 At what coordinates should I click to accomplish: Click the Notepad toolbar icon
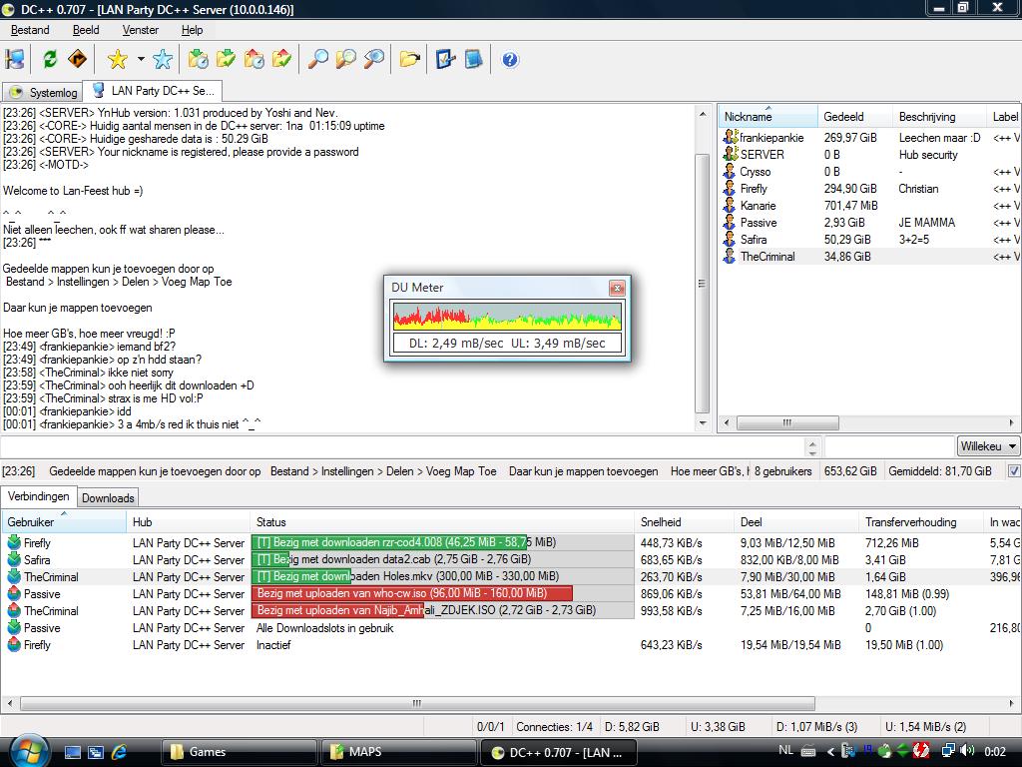click(x=473, y=60)
